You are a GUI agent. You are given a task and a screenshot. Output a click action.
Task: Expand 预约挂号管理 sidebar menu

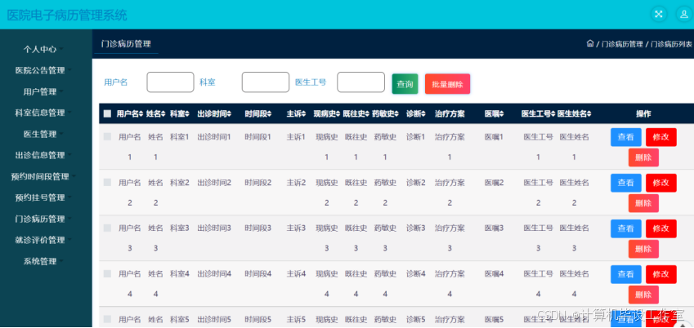pos(43,197)
